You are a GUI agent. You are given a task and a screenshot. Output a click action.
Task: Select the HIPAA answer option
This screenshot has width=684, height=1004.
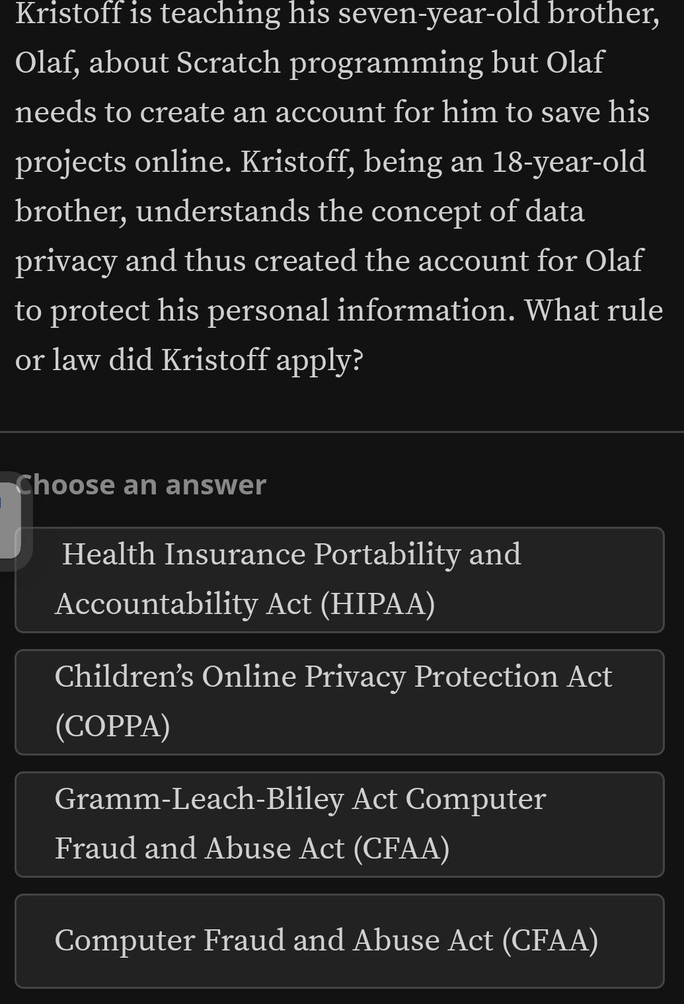coord(339,580)
